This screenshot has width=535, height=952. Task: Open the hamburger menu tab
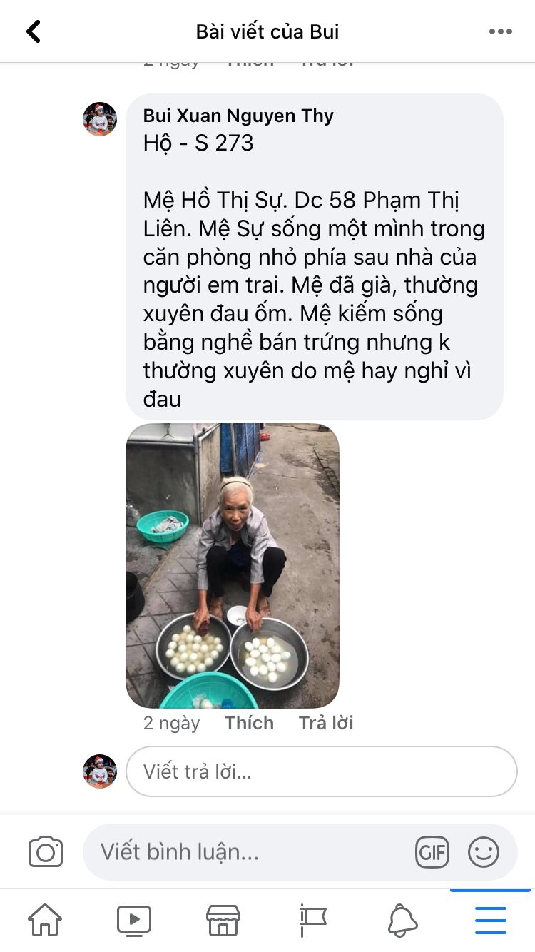pyautogui.click(x=491, y=921)
